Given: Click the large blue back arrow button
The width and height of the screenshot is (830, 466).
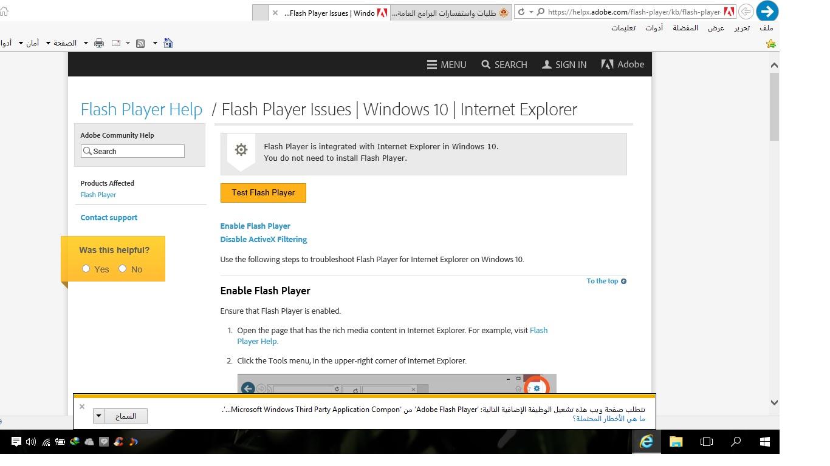Looking at the screenshot, I should point(767,12).
